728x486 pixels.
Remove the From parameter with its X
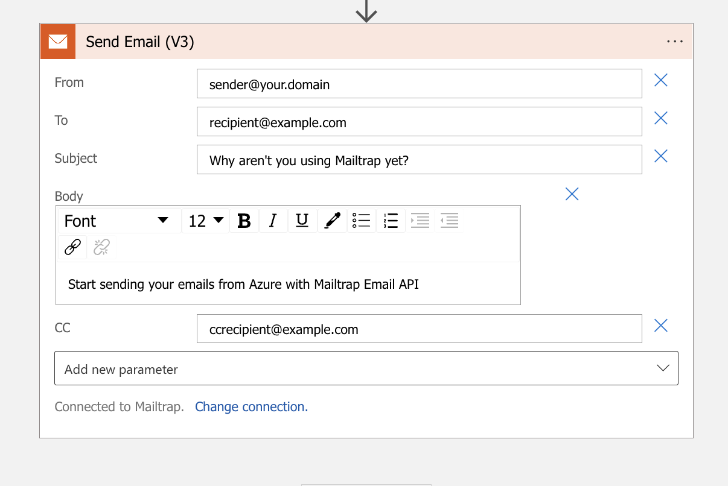click(x=661, y=80)
